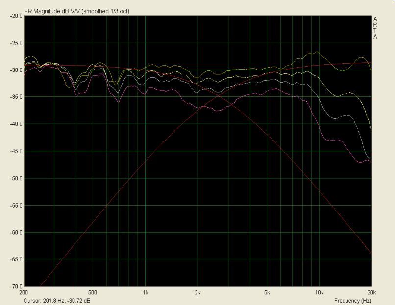The height and width of the screenshot is (305, 395).
Task: Click the 500 frequency axis label
Action: [93, 292]
